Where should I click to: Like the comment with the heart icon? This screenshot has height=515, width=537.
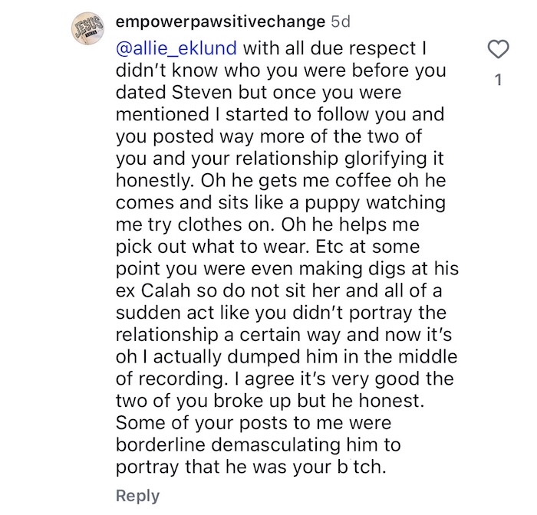coord(499,50)
